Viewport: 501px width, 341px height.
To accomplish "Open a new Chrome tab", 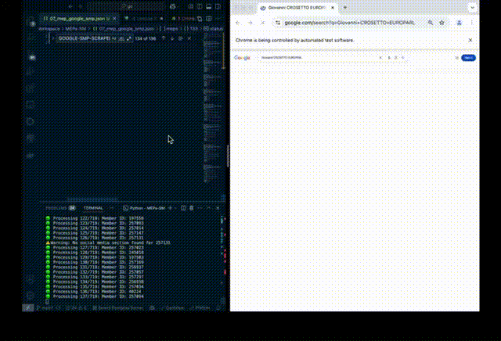I will click(345, 7).
